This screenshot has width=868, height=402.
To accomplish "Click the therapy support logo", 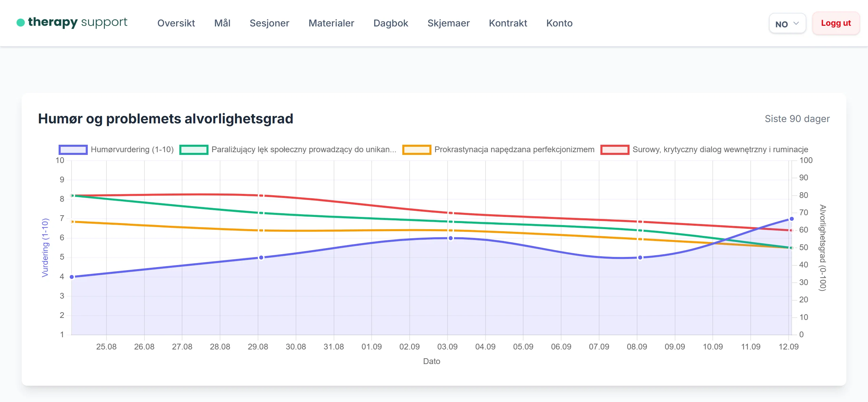I will 72,22.
